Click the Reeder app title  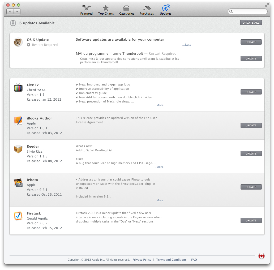33,147
